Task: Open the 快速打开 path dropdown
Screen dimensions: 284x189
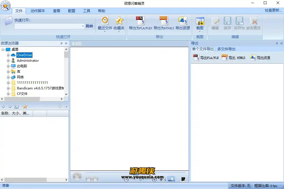Action: coord(83,26)
